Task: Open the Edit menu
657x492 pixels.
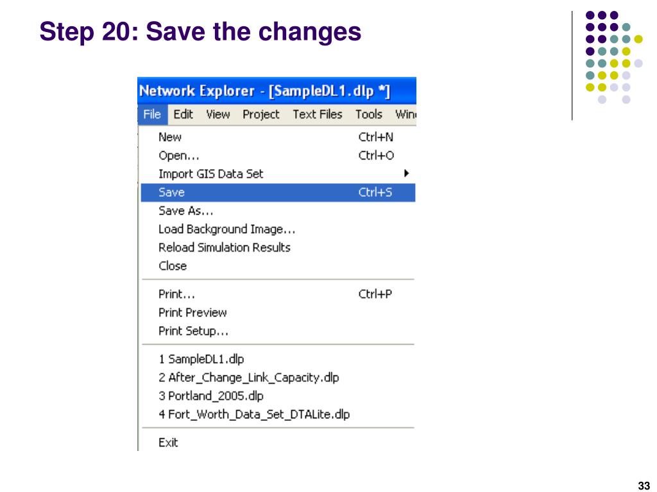Action: [183, 114]
